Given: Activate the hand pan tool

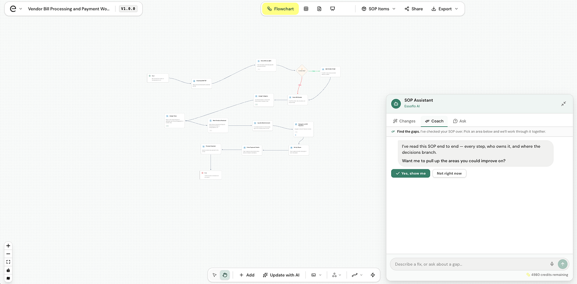Looking at the screenshot, I should (225, 275).
